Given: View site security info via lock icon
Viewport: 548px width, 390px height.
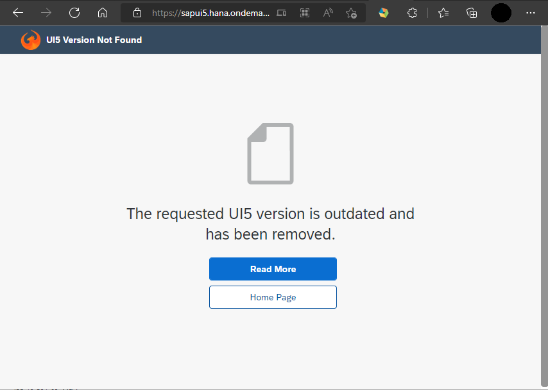Looking at the screenshot, I should [137, 13].
